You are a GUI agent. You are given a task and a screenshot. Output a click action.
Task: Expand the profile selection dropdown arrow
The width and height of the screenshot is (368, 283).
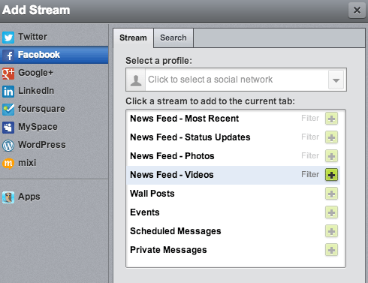[336, 80]
